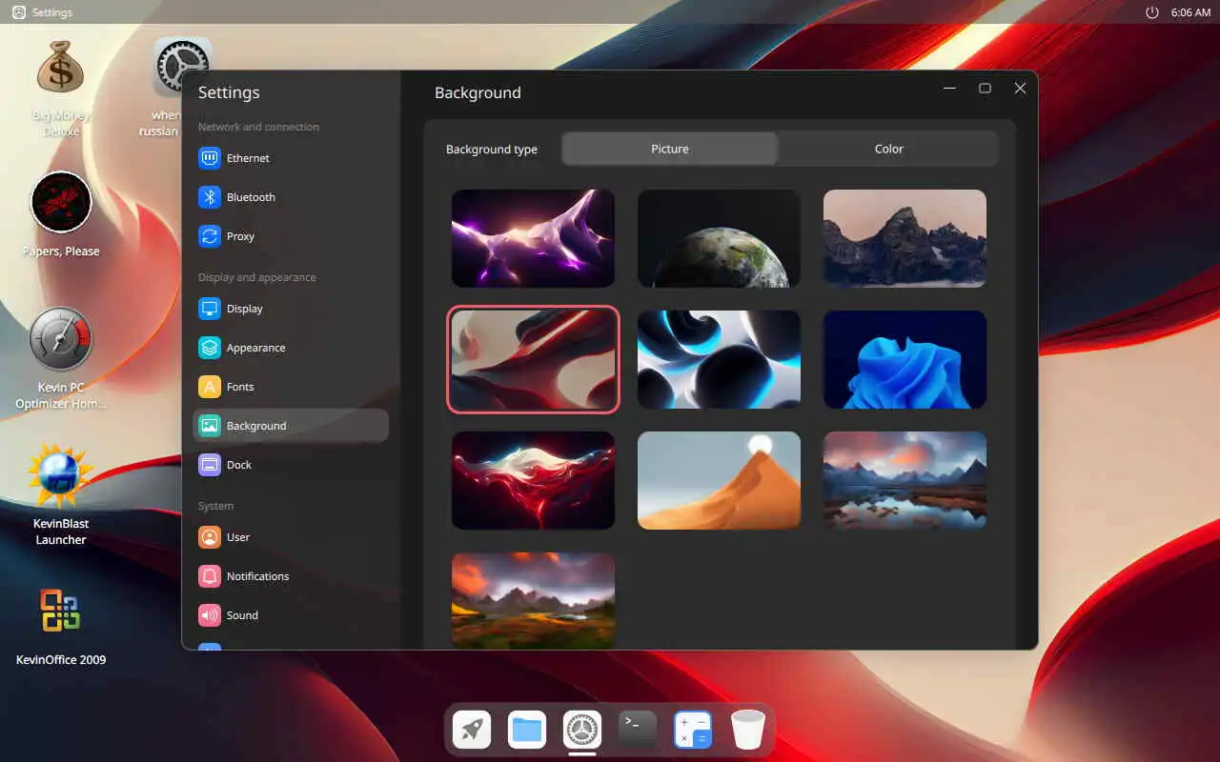The height and width of the screenshot is (762, 1220).
Task: Choose the purple lightning wallpaper
Action: pos(533,238)
